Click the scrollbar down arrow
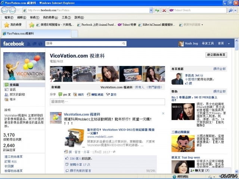 [236, 172]
